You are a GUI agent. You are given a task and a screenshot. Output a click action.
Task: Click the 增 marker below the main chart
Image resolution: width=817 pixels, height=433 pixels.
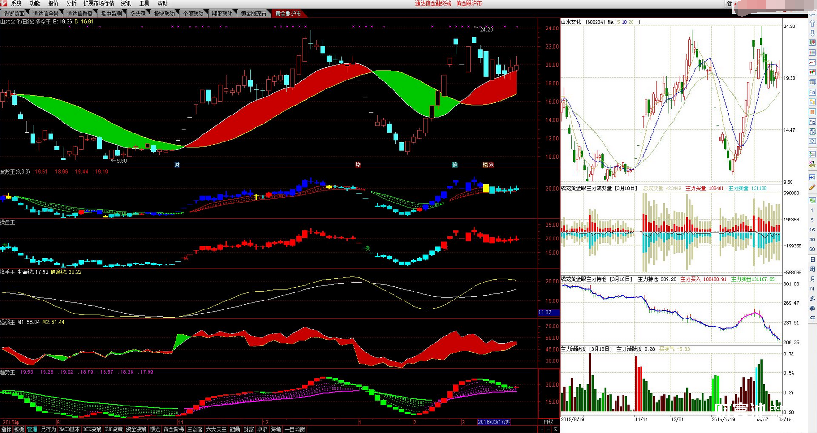tap(358, 165)
